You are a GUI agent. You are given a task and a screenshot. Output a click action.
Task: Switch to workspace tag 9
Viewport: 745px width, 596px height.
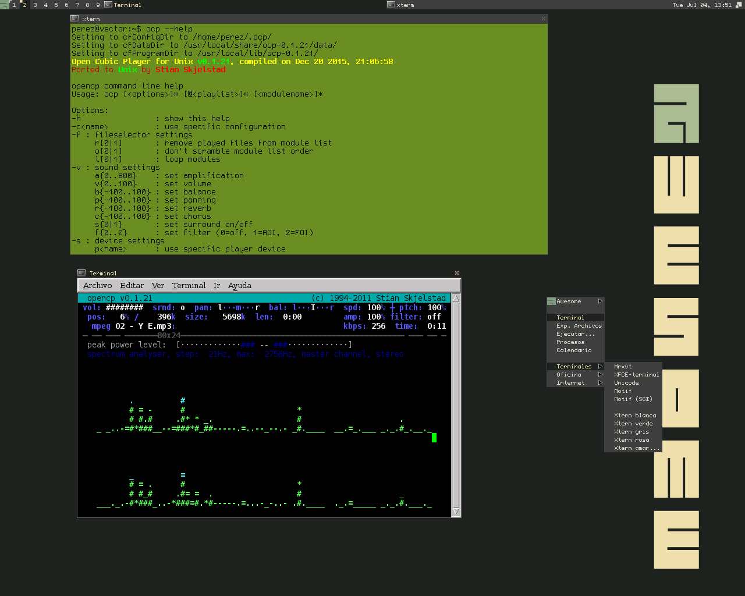[x=98, y=5]
